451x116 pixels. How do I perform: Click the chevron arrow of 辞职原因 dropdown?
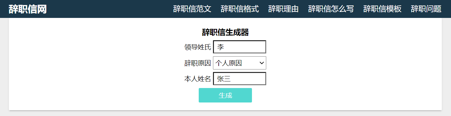(x=262, y=63)
